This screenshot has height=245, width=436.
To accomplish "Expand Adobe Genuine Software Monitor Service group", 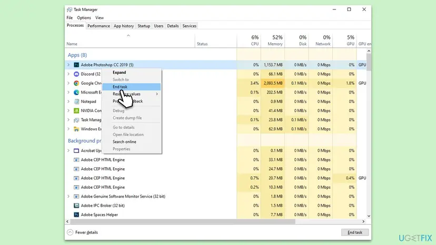I will pyautogui.click(x=68, y=197).
